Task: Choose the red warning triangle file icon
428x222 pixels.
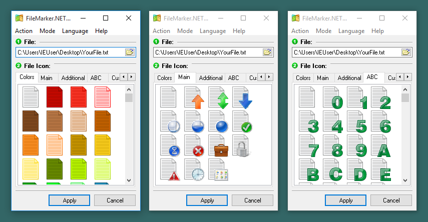Action: pyautogui.click(x=170, y=169)
